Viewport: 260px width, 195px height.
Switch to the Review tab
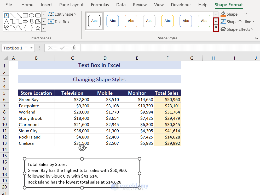click(140, 5)
